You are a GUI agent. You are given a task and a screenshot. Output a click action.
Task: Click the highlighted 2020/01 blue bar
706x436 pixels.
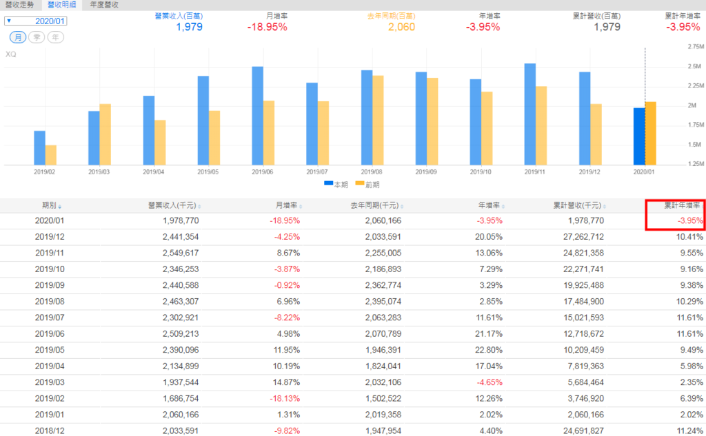(x=639, y=136)
